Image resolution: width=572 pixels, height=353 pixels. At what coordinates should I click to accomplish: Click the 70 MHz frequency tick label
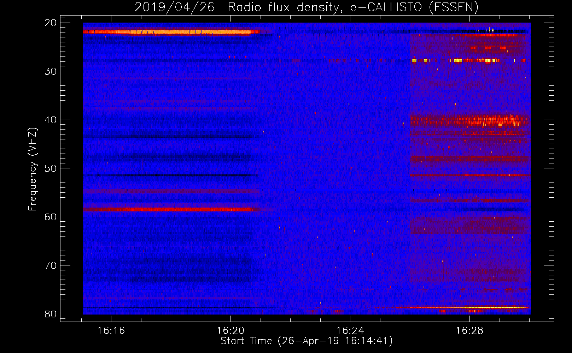(51, 265)
